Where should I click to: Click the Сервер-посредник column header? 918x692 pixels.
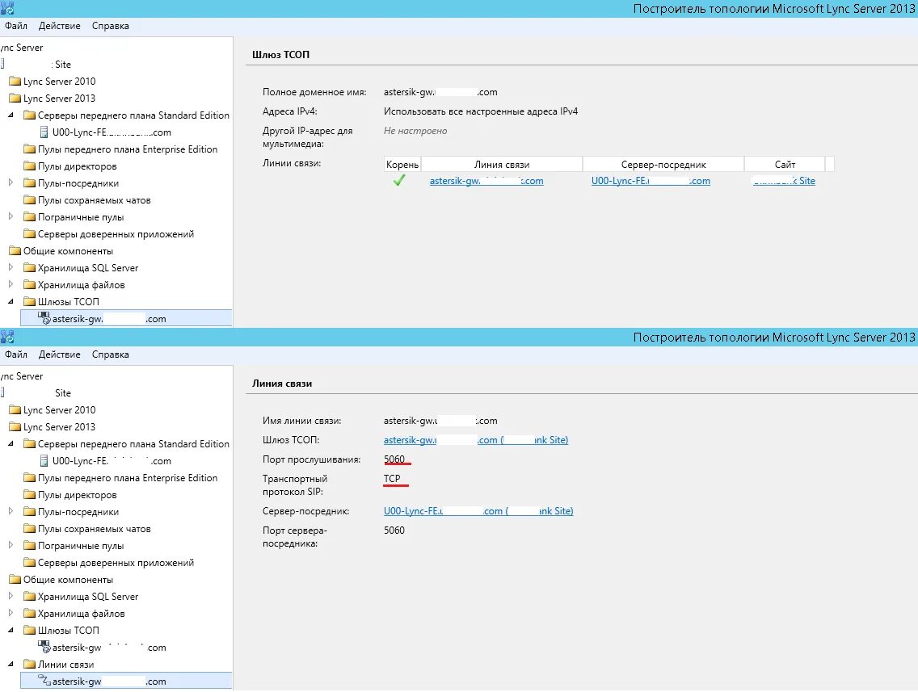(663, 165)
